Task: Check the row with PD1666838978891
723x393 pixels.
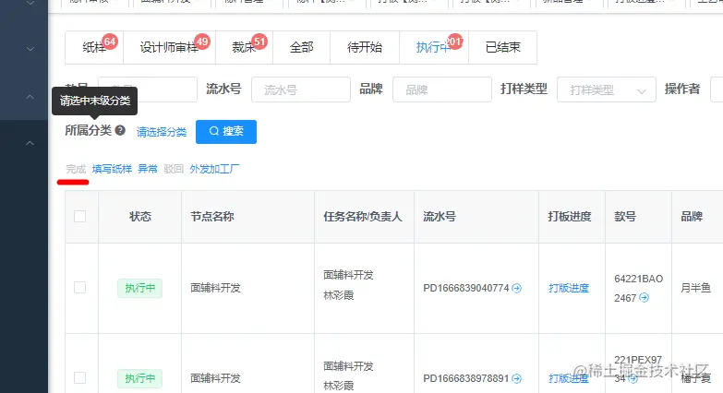Action: pos(79,378)
